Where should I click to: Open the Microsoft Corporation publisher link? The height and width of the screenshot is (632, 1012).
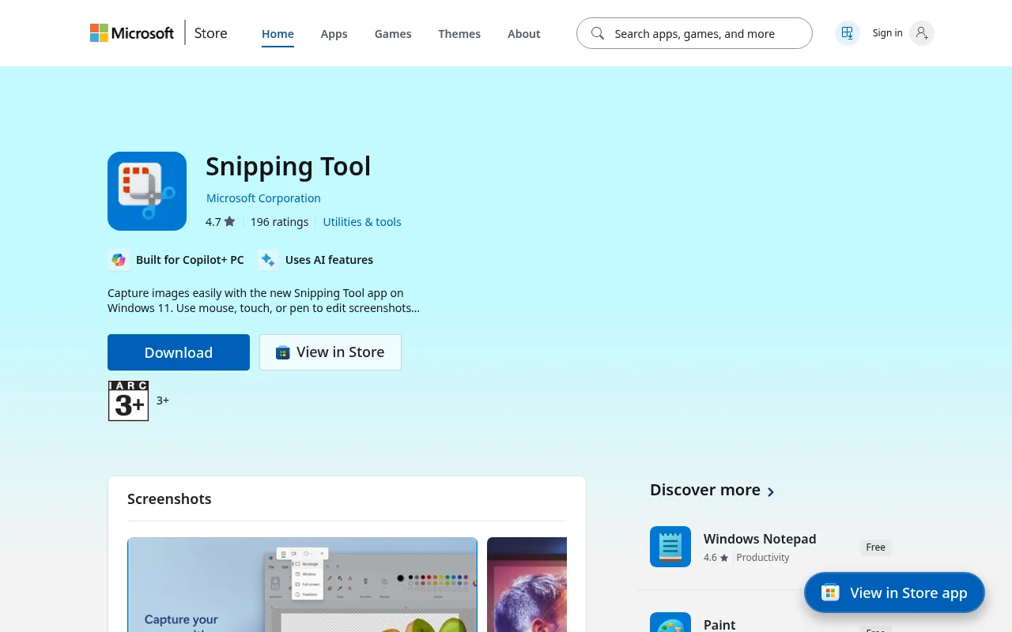click(263, 198)
